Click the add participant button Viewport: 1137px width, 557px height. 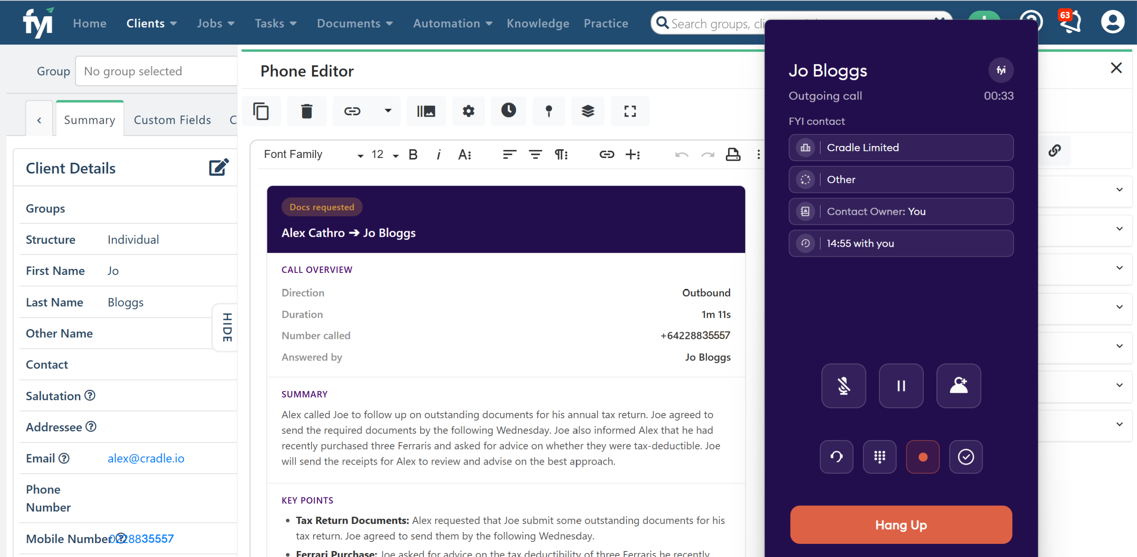click(958, 386)
